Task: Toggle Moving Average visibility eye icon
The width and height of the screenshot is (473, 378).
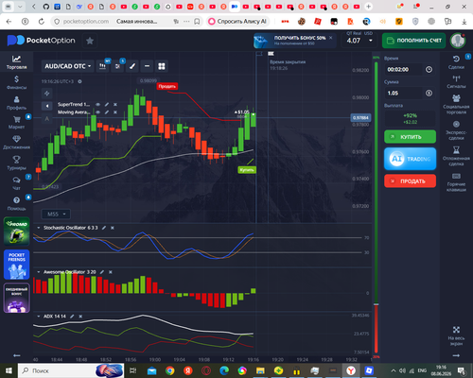Action: point(97,112)
